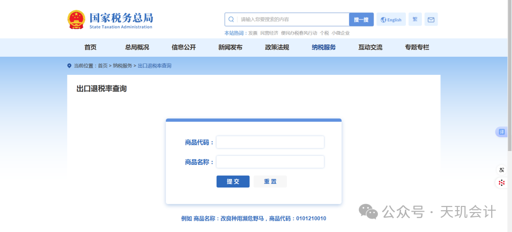Open the 纳税服务 menu
The width and height of the screenshot is (512, 232).
324,47
